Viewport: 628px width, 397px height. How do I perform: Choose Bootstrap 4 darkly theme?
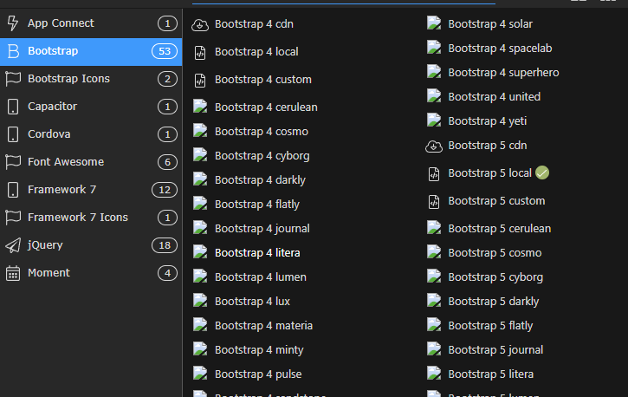[x=261, y=180]
